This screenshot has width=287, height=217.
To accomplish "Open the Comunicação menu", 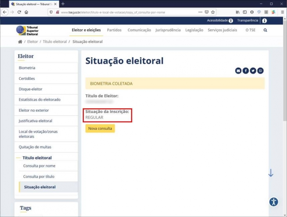I will click(x=139, y=30).
